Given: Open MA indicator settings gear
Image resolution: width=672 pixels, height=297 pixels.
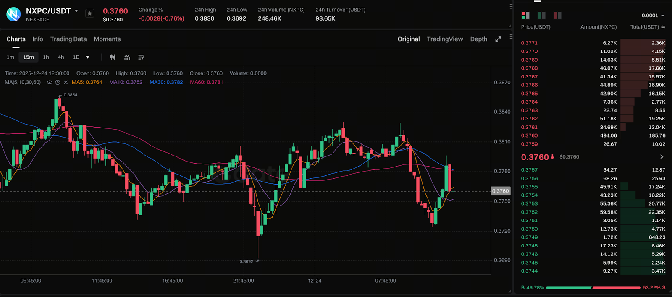Looking at the screenshot, I should coord(58,82).
